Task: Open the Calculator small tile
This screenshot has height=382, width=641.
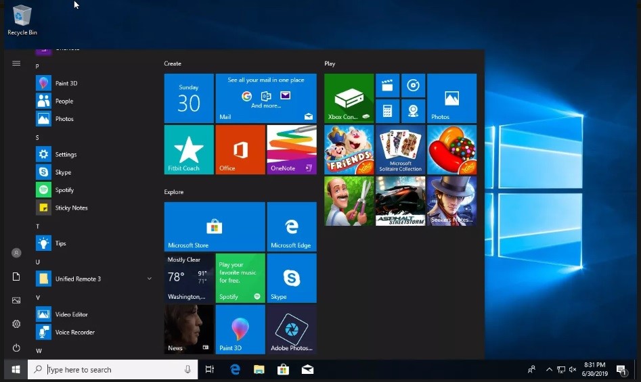Action: tap(387, 110)
